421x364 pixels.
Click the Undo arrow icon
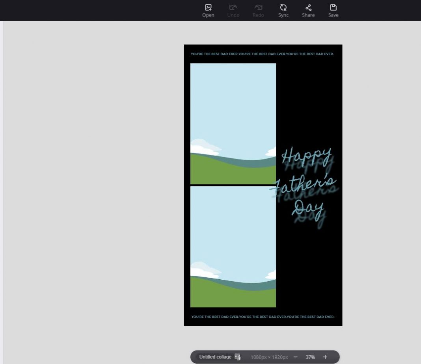pyautogui.click(x=233, y=8)
